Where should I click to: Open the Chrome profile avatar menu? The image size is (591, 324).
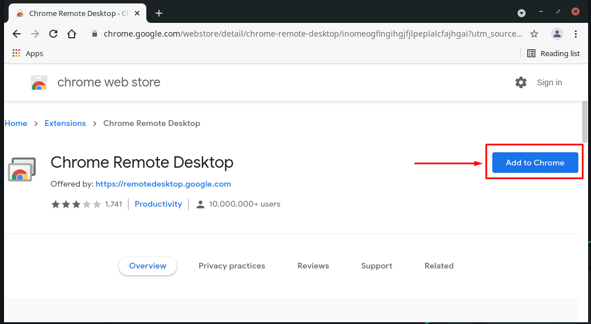pyautogui.click(x=557, y=34)
